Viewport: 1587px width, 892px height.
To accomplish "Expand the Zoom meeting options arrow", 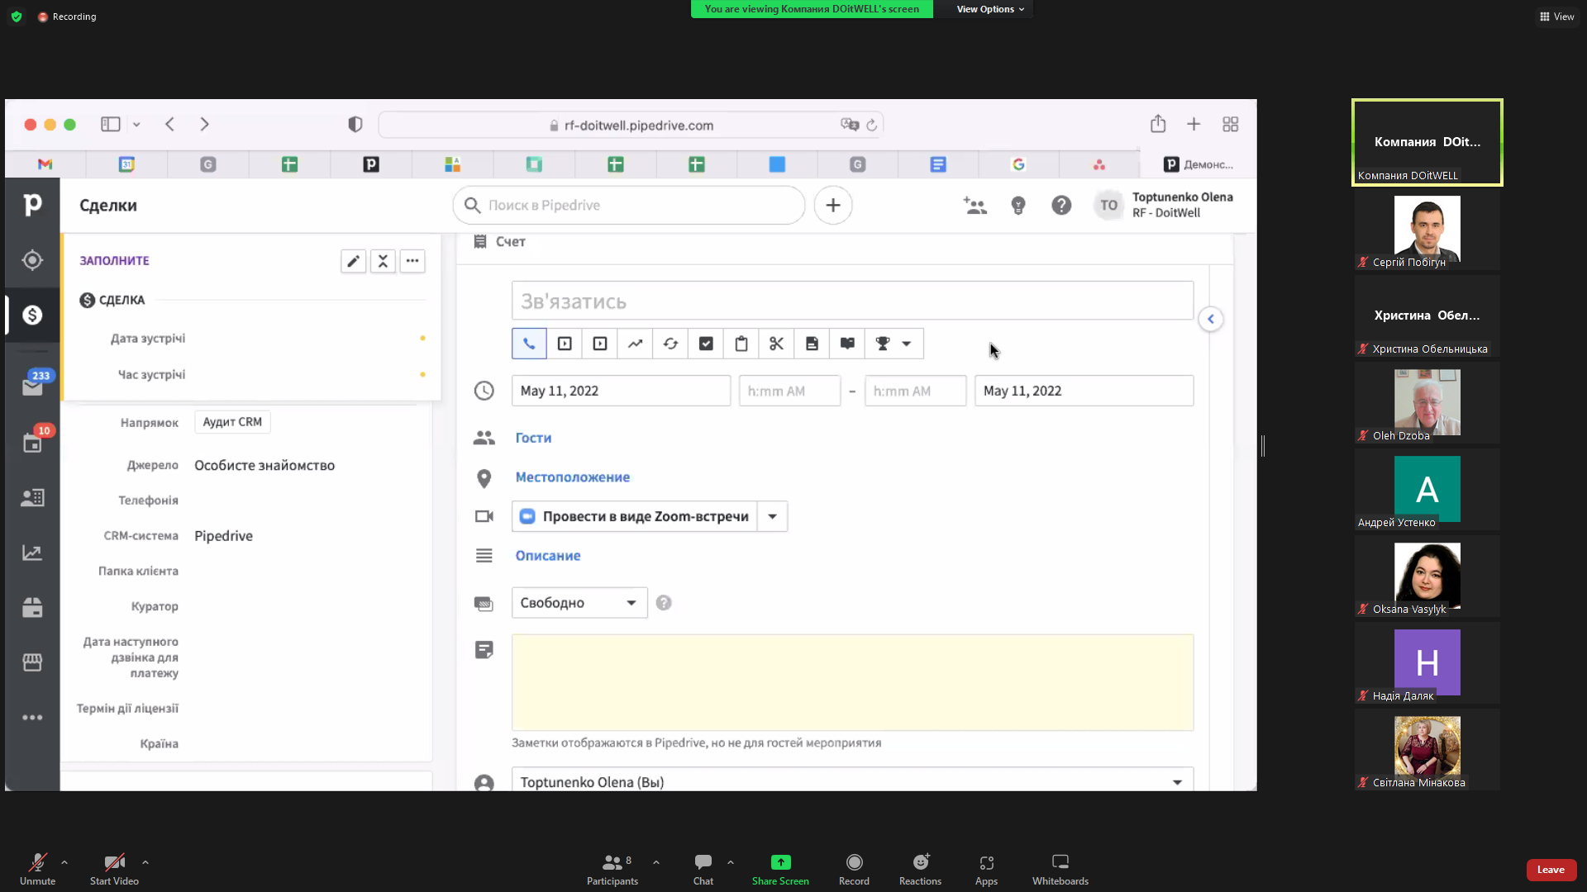I will pyautogui.click(x=772, y=516).
